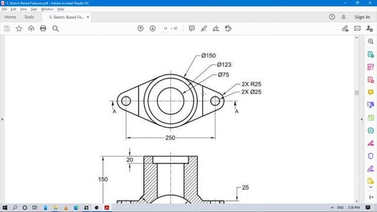
Task: Expand more tools with the down chevron in the right pane
Action: pos(371,187)
